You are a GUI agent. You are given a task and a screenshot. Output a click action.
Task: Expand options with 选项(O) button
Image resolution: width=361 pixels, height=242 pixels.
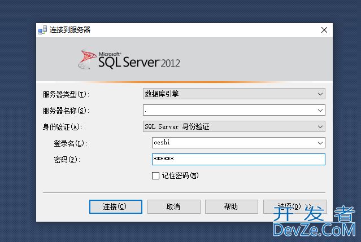point(295,206)
